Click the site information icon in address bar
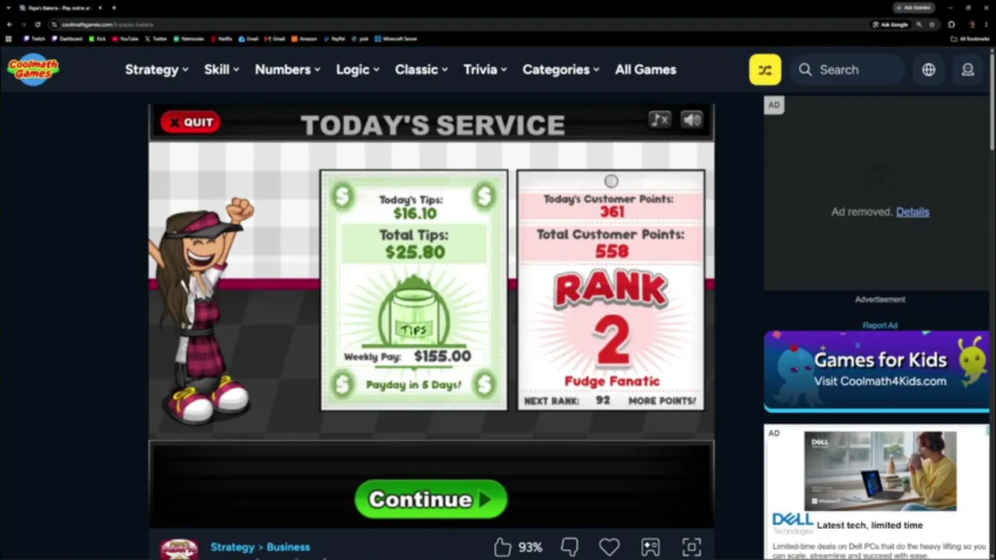This screenshot has height=560, width=996. [54, 24]
